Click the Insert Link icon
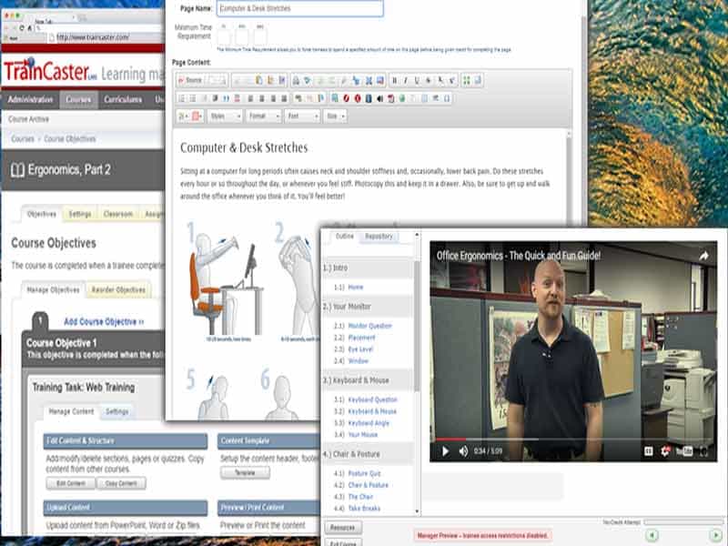The width and height of the screenshot is (728, 546). [x=298, y=98]
